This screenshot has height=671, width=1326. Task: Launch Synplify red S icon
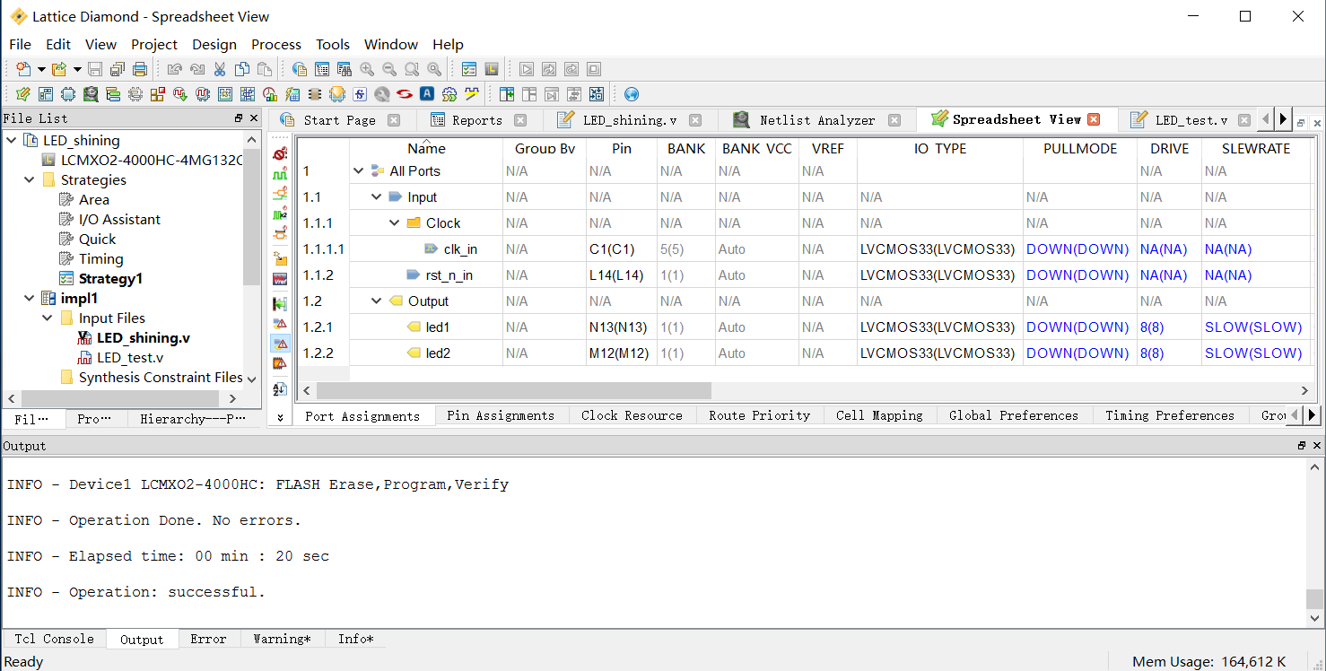tap(405, 94)
